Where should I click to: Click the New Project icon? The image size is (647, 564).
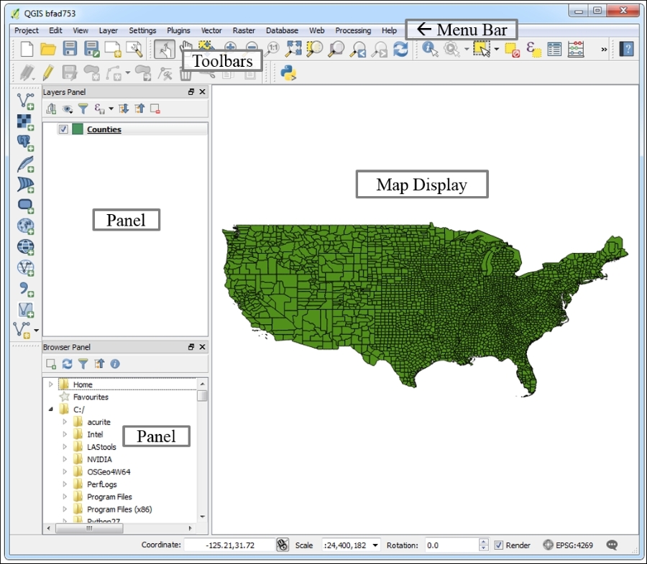coord(27,49)
